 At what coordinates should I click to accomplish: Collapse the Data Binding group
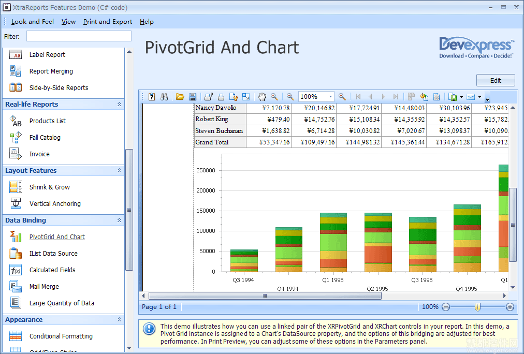click(119, 220)
